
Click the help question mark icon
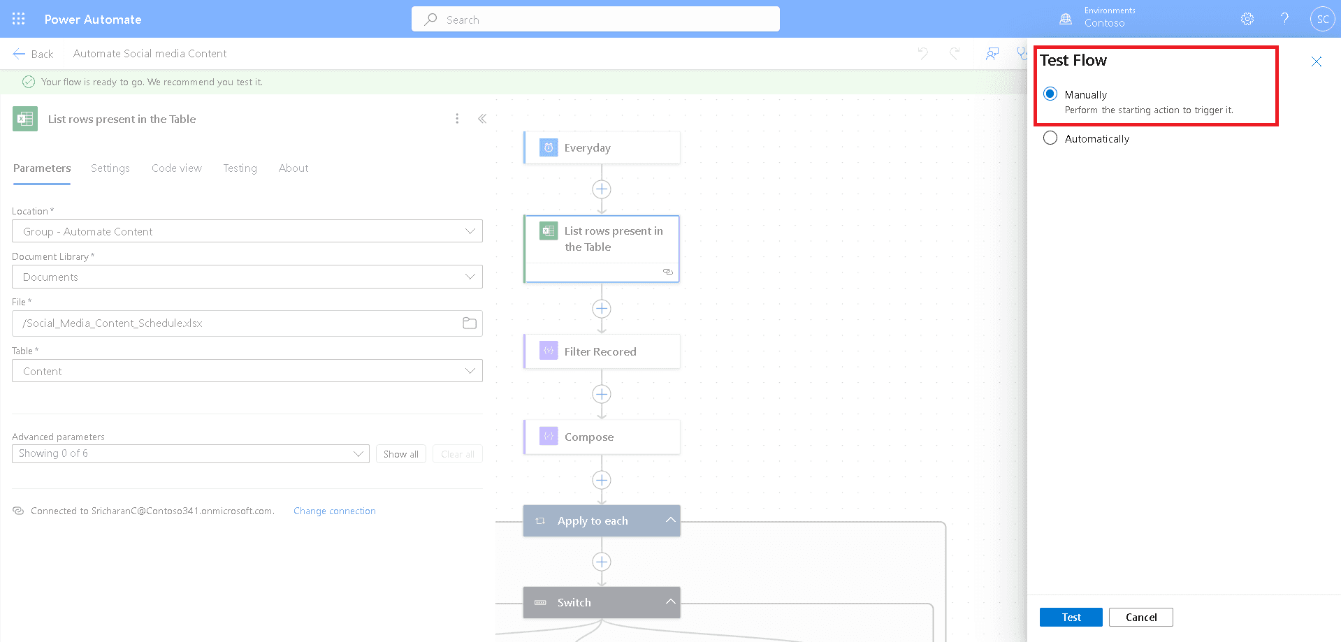click(1284, 19)
